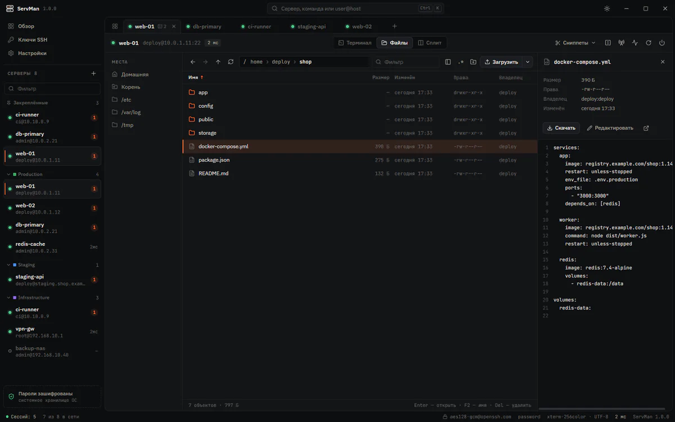This screenshot has height=422, width=675.
Task: Add a new server with plus icon
Action: (x=93, y=73)
